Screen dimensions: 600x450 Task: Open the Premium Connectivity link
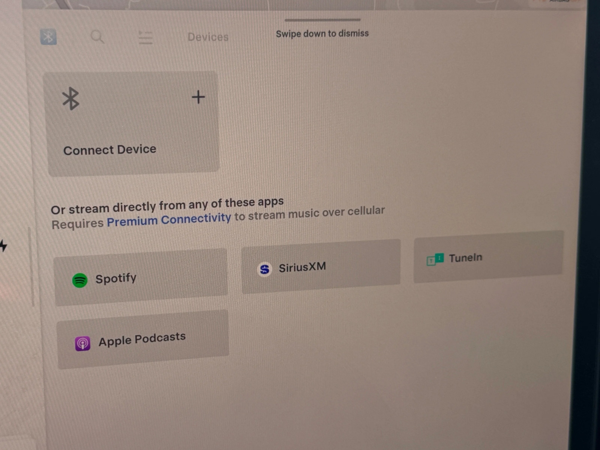[169, 220]
